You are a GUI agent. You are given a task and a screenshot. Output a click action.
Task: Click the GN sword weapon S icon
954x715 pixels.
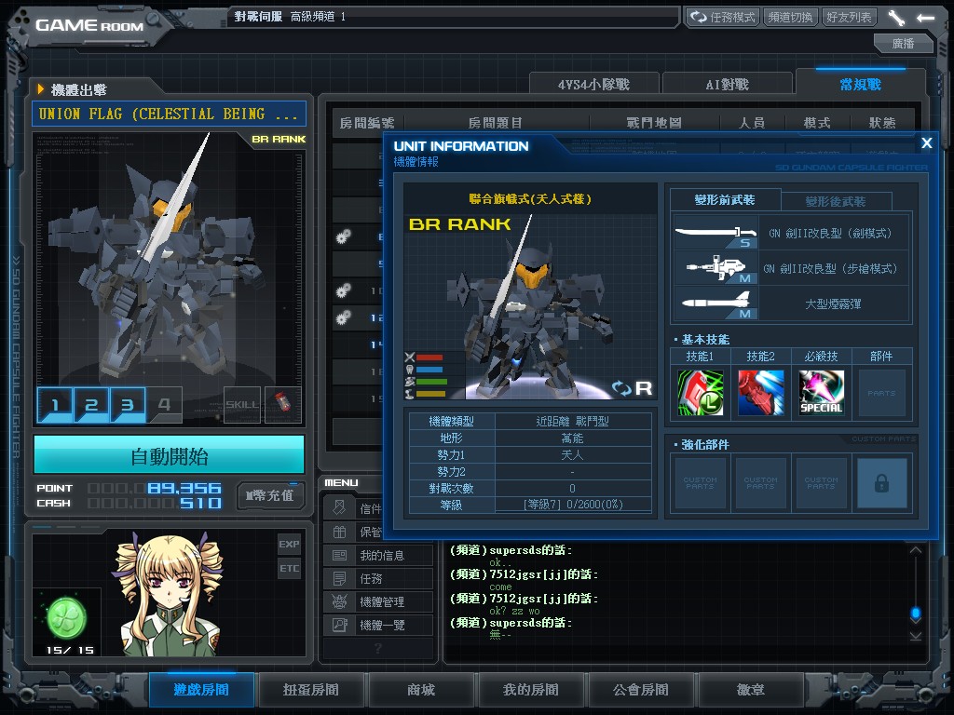coord(716,232)
